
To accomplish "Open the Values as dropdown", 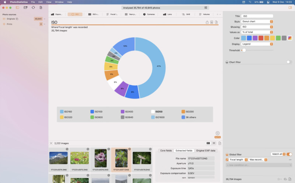I will tap(257, 32).
